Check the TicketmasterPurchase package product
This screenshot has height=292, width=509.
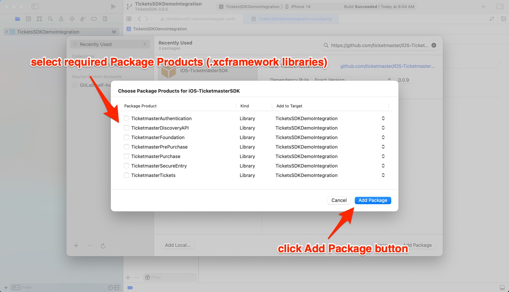point(126,156)
